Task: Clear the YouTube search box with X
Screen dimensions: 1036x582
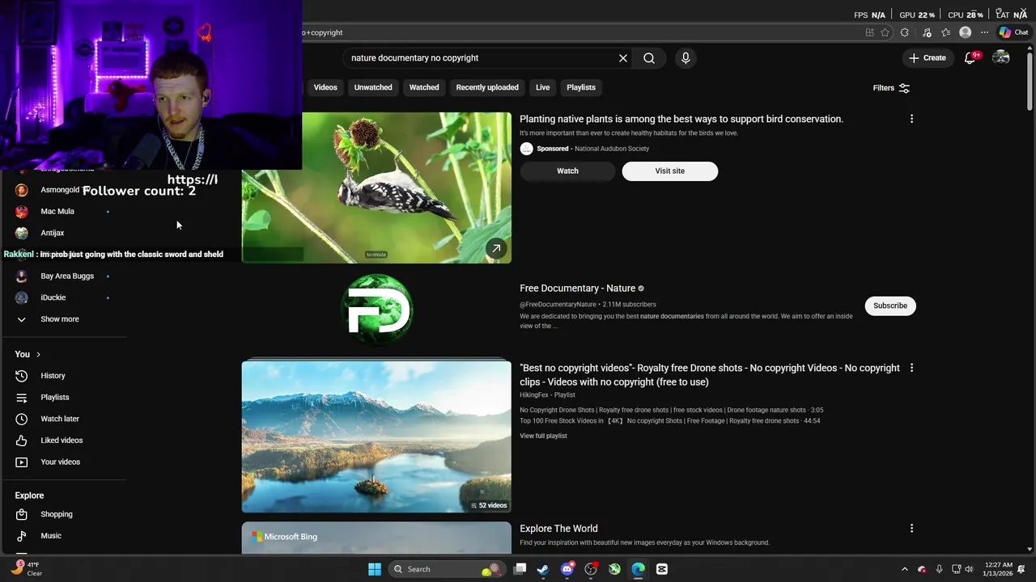Action: [x=623, y=58]
